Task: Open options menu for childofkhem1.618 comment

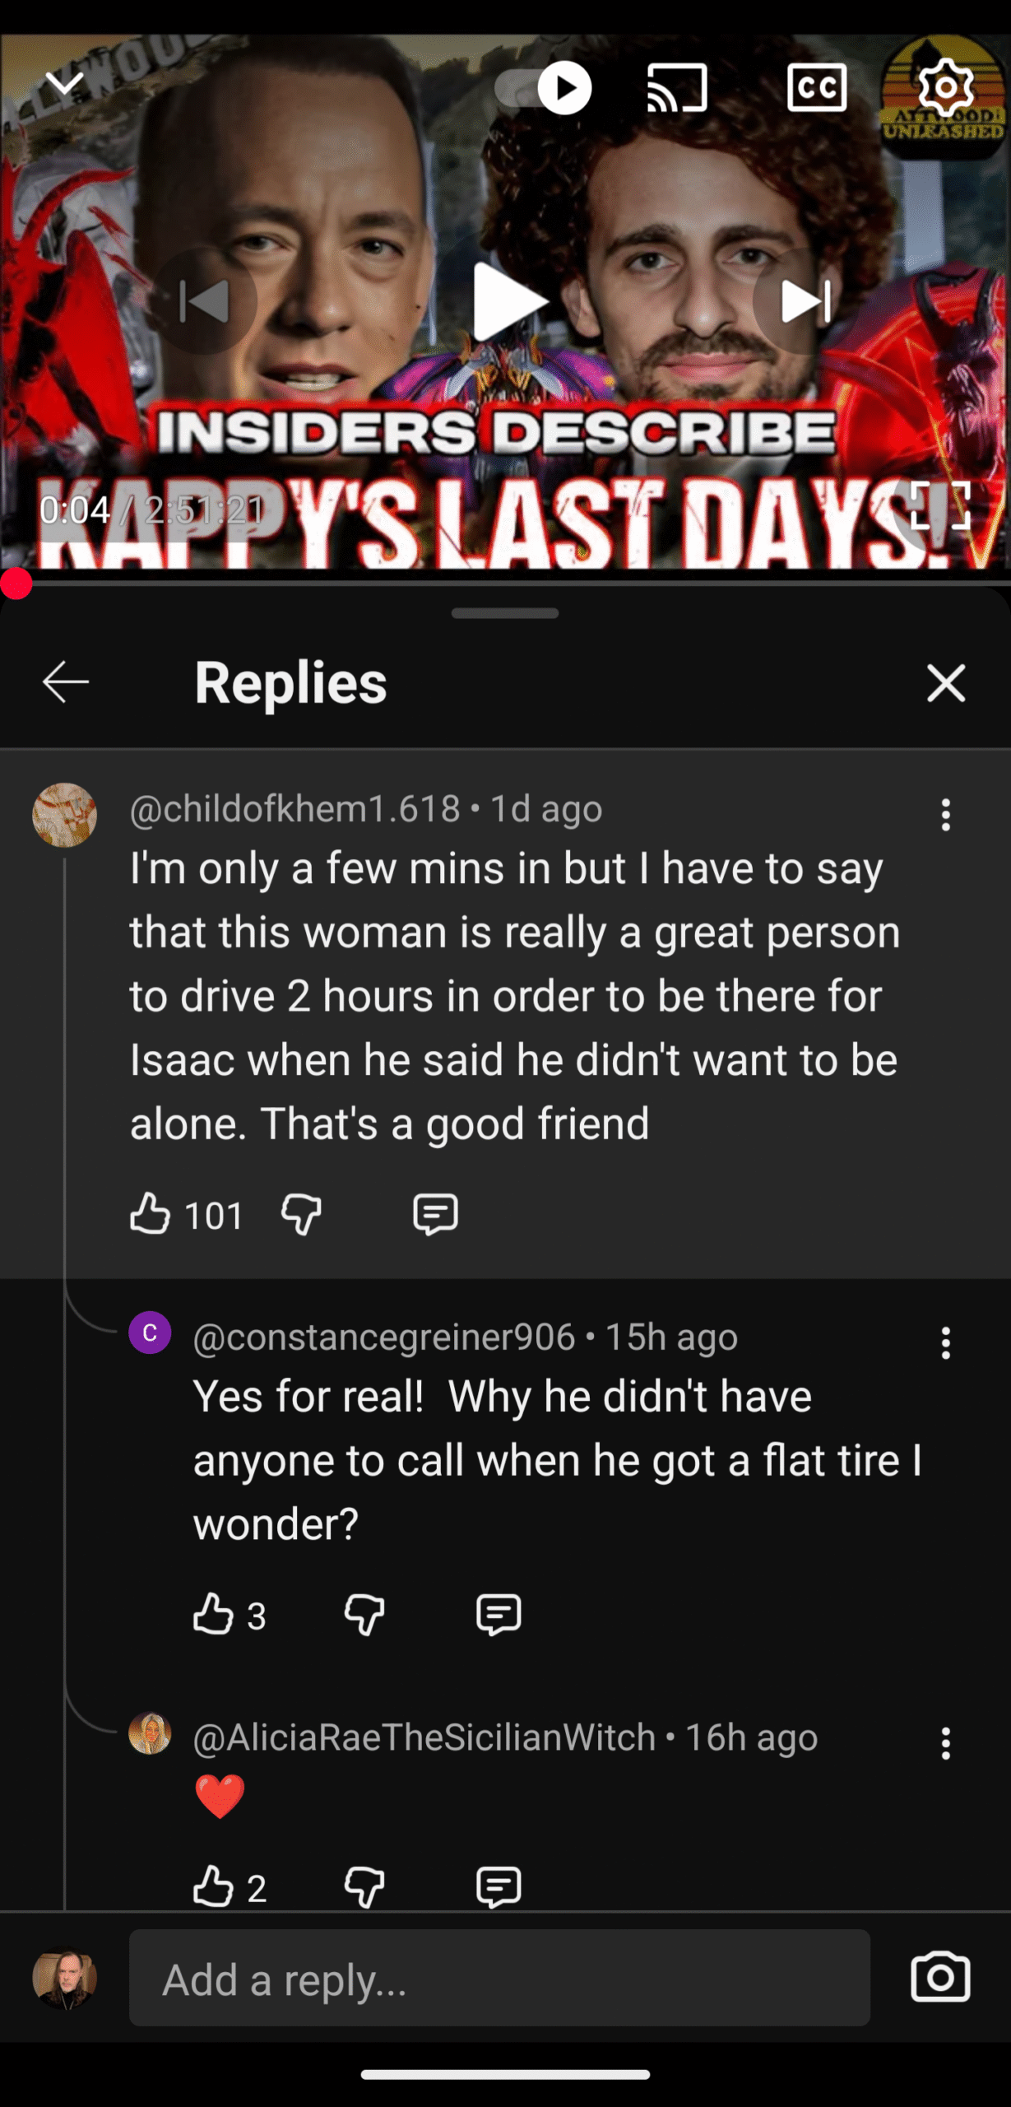Action: click(x=945, y=815)
